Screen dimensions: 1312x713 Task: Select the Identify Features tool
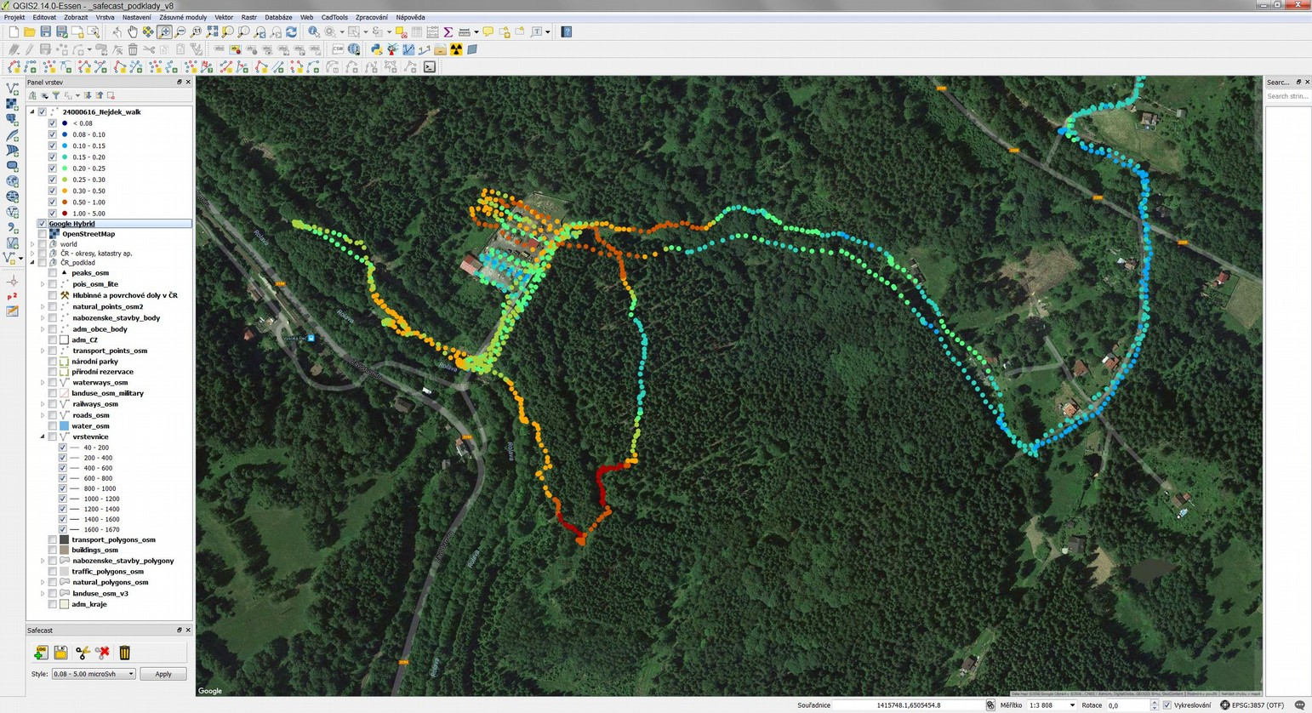click(314, 31)
